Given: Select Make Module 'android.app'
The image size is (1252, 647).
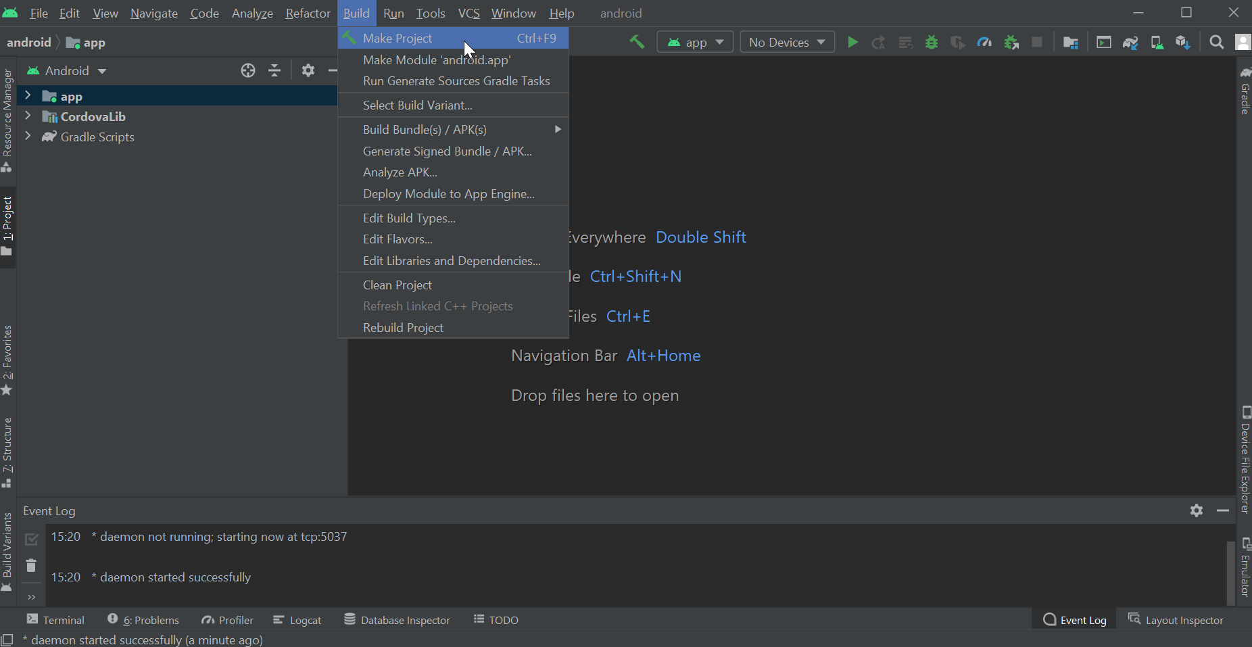Looking at the screenshot, I should (453, 59).
